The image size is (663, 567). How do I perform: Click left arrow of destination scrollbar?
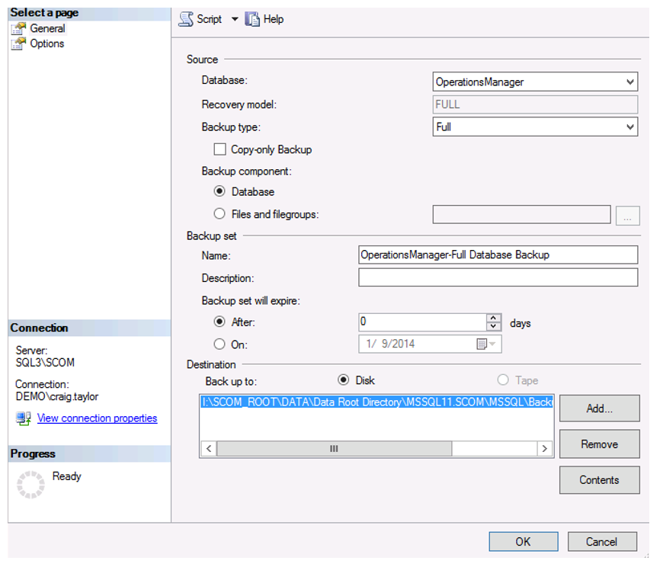[x=209, y=449]
